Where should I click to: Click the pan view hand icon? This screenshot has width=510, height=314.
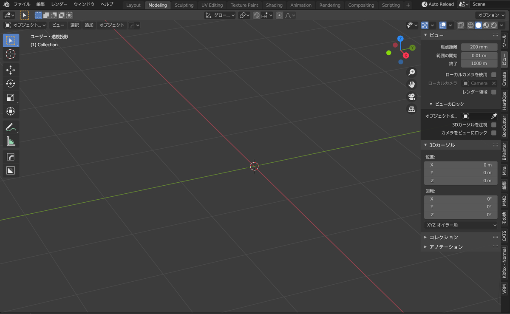click(x=411, y=84)
